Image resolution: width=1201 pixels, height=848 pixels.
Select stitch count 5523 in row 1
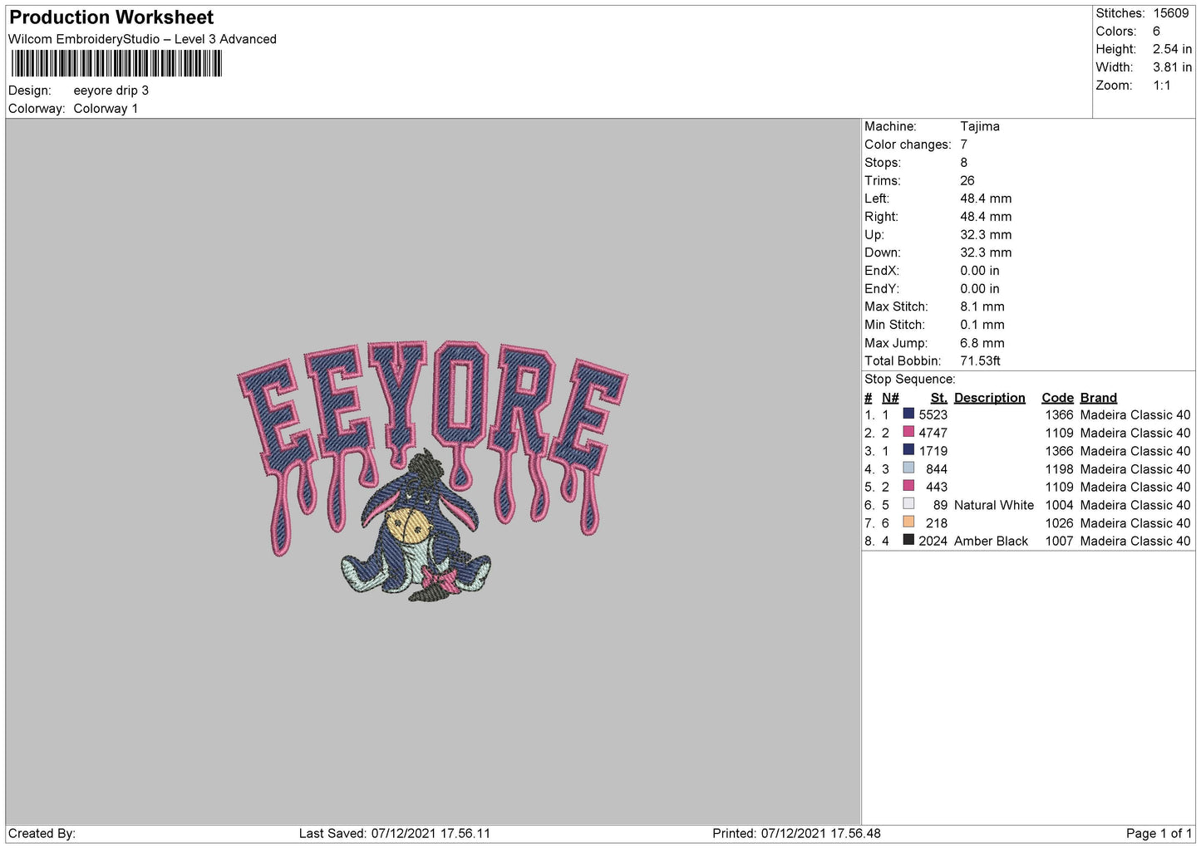pos(933,414)
